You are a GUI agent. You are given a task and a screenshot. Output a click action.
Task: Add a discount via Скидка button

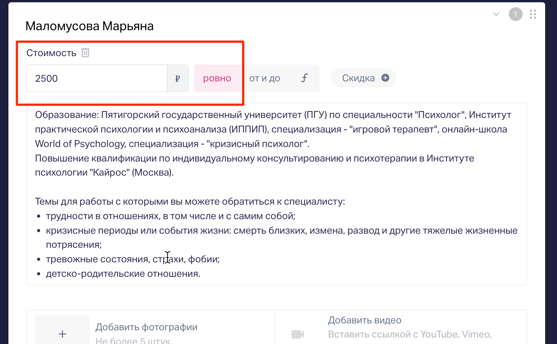tap(363, 78)
